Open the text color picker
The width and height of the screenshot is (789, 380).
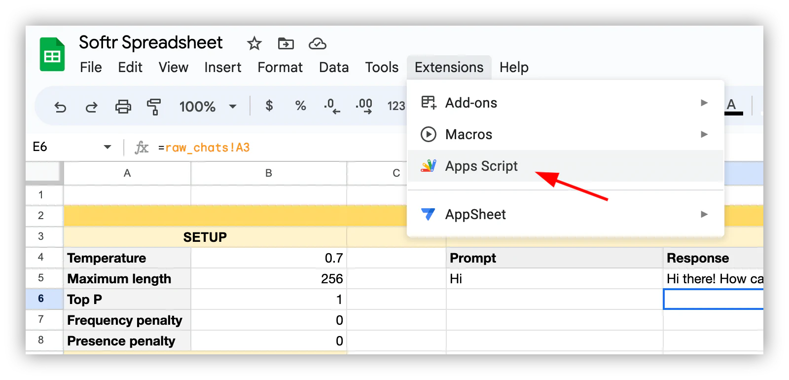[x=733, y=106]
